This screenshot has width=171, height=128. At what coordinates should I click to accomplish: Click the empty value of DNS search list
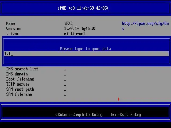coord(65,70)
